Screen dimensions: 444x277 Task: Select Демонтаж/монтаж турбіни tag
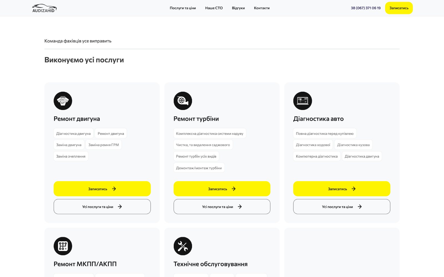click(199, 168)
